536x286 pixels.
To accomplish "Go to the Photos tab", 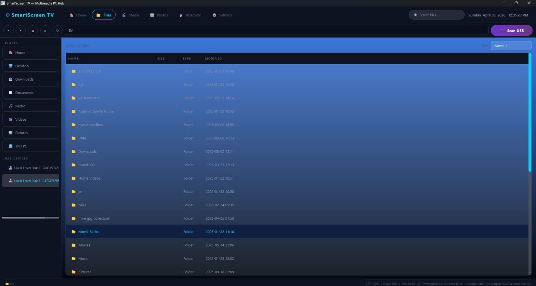I will [159, 15].
